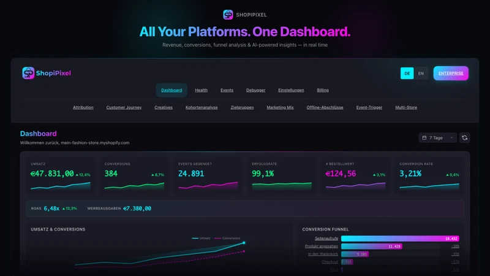Click the CONVERSION FUNNEL title

325,229
